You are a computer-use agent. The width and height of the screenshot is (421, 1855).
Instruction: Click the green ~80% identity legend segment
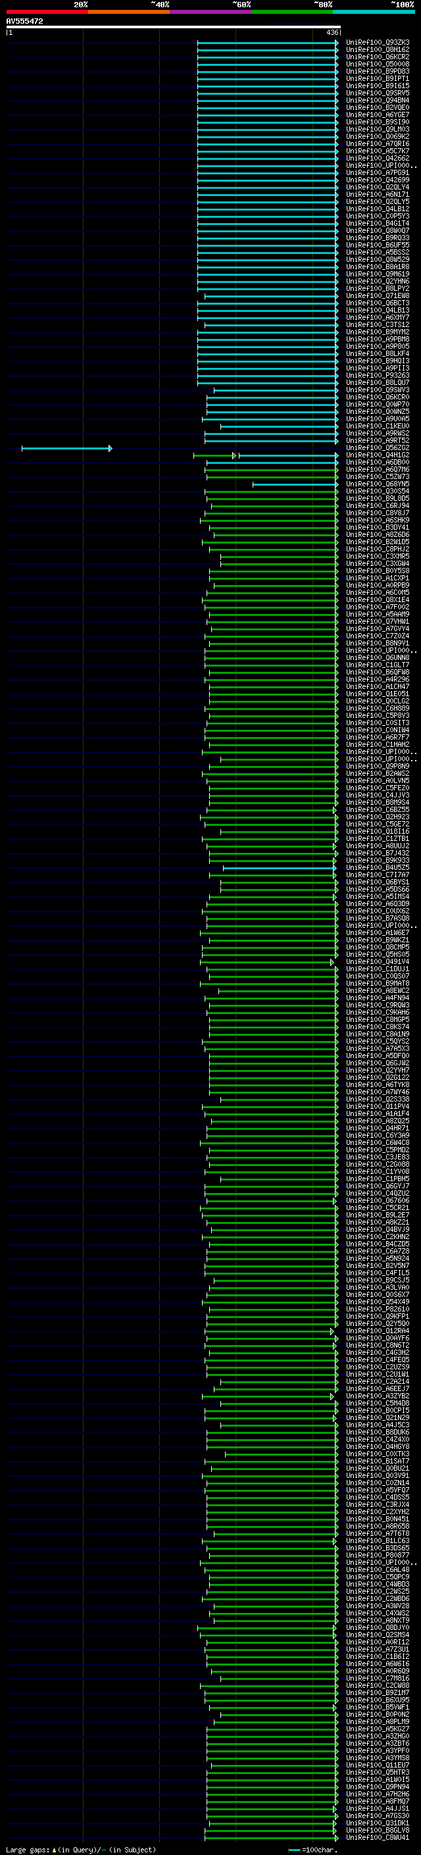point(292,12)
